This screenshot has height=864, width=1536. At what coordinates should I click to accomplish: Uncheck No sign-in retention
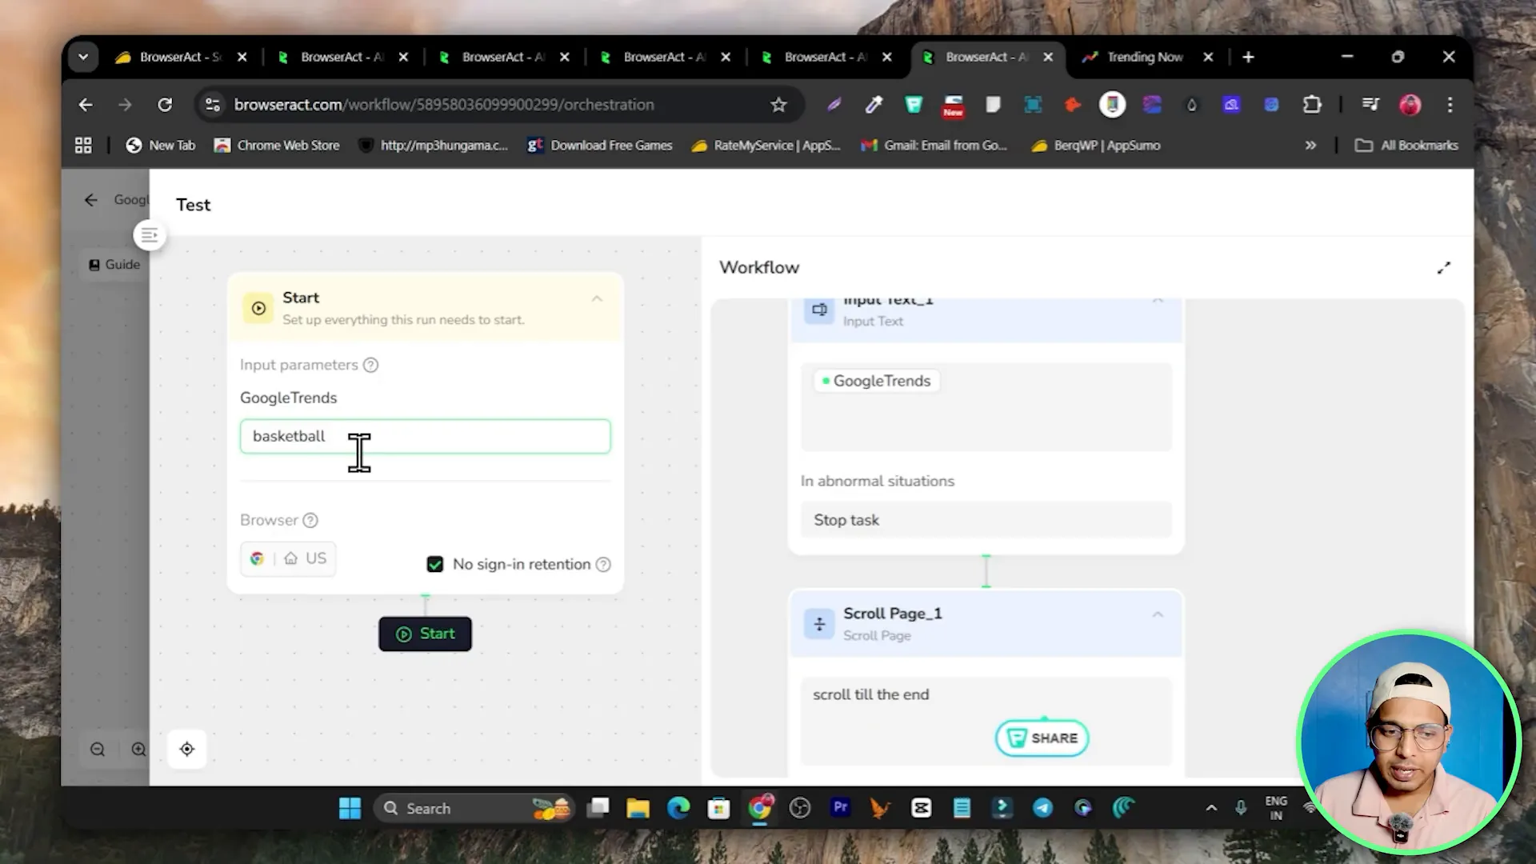(435, 564)
